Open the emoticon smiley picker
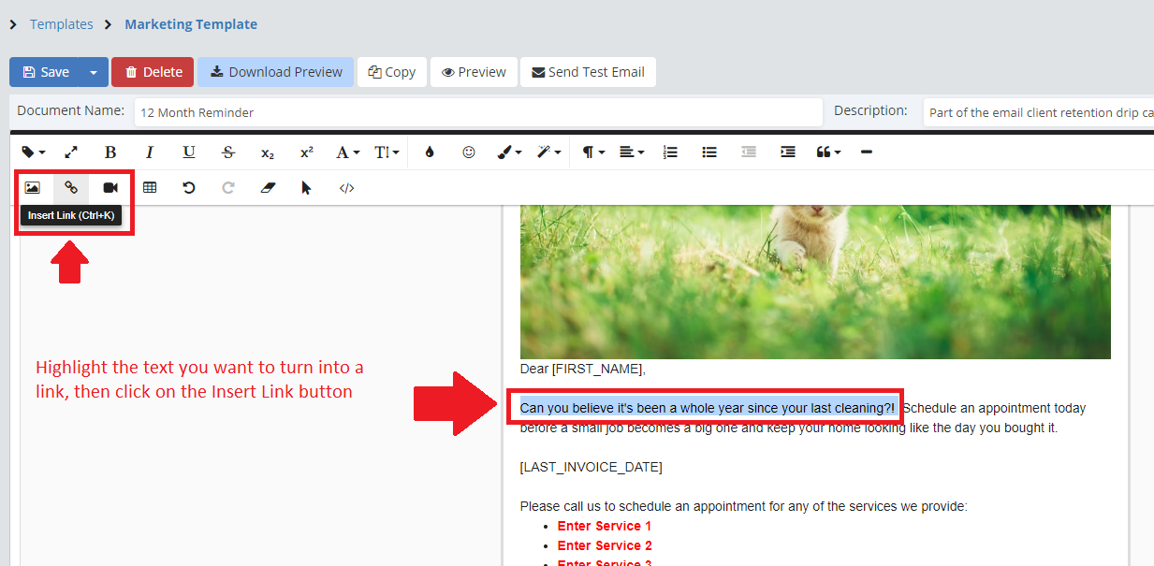Screen dimensions: 1154x566 (469, 152)
